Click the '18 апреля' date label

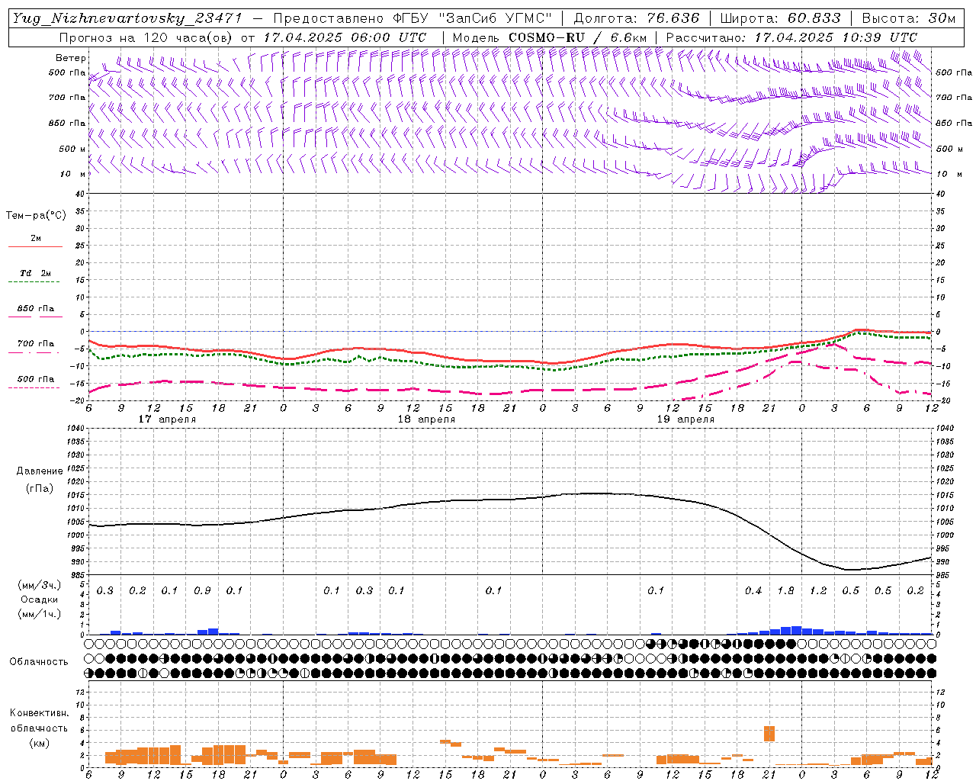click(x=426, y=419)
